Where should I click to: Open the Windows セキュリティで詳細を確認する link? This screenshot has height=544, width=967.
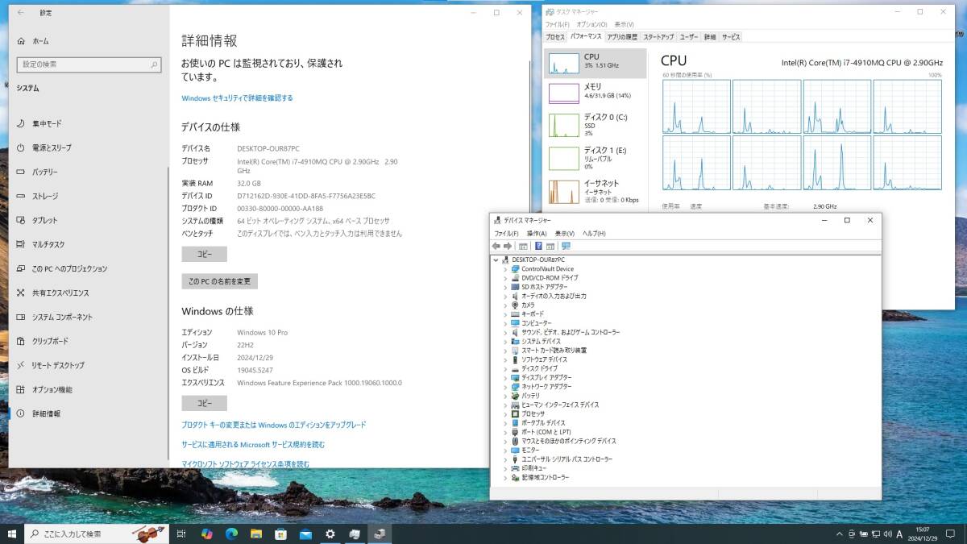[237, 98]
